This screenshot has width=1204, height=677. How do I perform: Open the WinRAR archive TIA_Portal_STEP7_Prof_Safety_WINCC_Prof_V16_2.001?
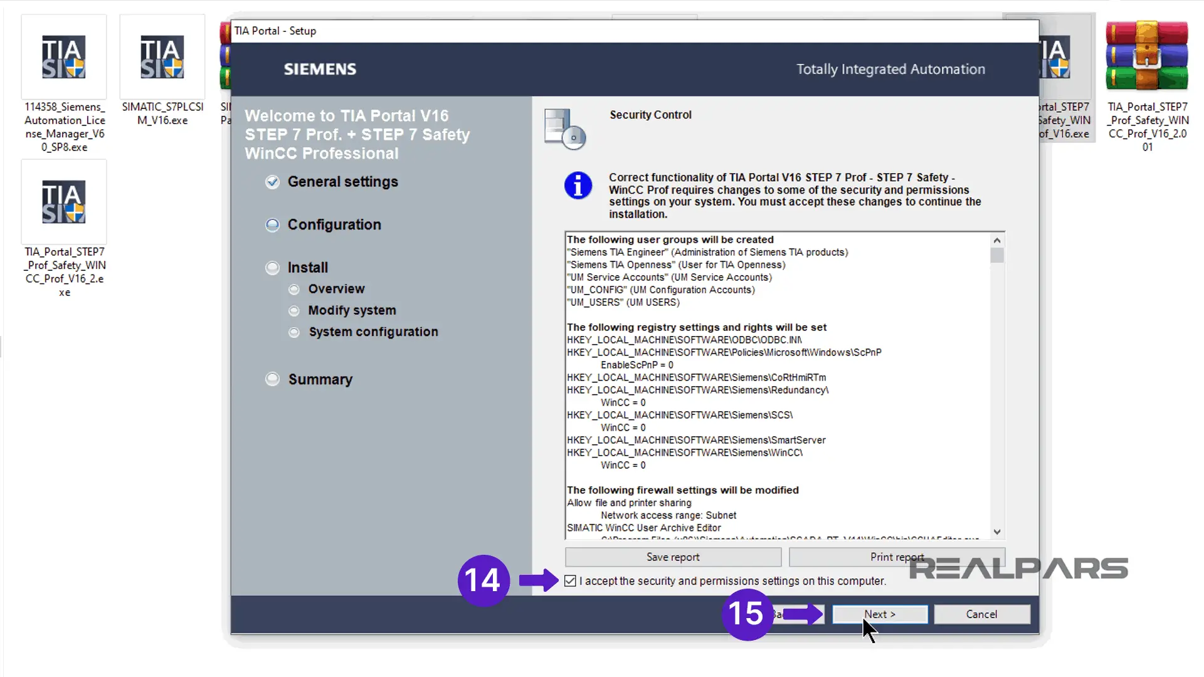(1147, 56)
